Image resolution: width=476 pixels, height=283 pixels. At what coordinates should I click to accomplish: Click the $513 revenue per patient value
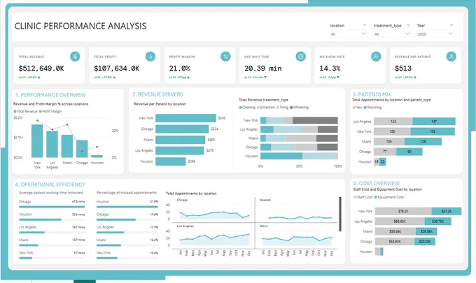[x=403, y=68]
